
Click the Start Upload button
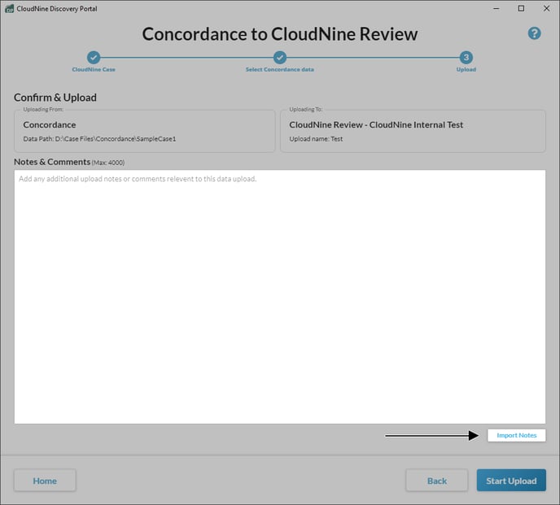511,481
